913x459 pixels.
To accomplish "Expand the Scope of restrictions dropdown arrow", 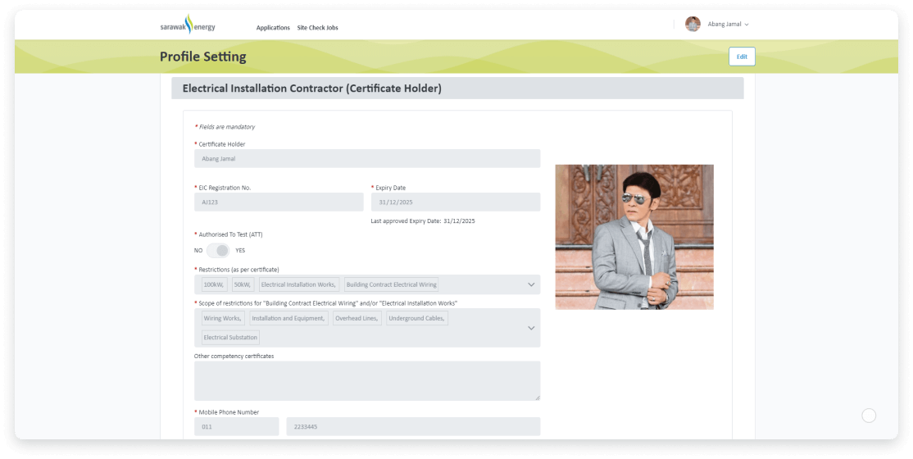I will coord(531,328).
